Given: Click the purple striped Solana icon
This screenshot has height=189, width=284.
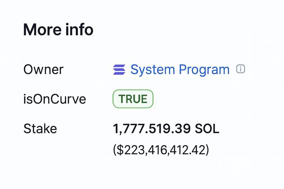Looking at the screenshot, I should tap(119, 70).
